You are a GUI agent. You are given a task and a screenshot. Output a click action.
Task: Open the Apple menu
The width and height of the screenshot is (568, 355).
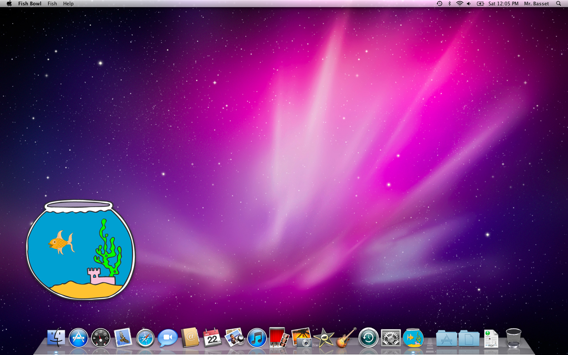[9, 4]
